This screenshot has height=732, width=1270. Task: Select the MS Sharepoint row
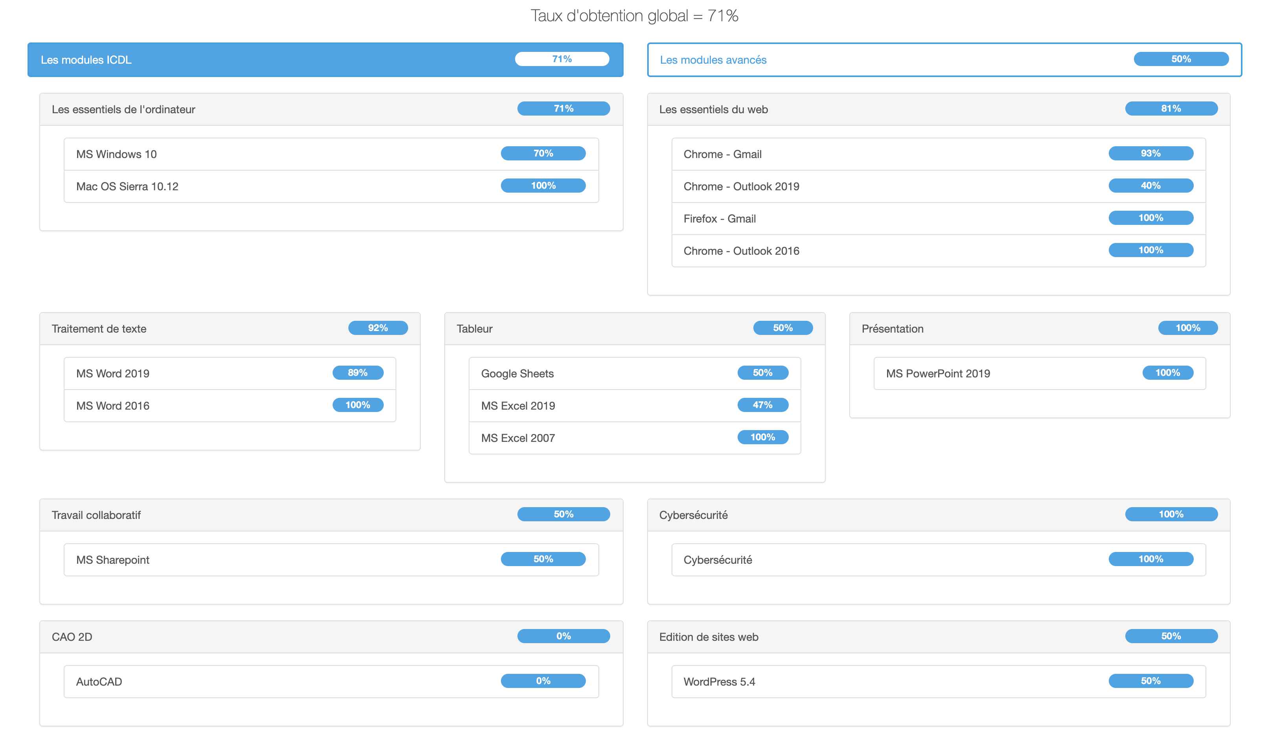pyautogui.click(x=331, y=559)
